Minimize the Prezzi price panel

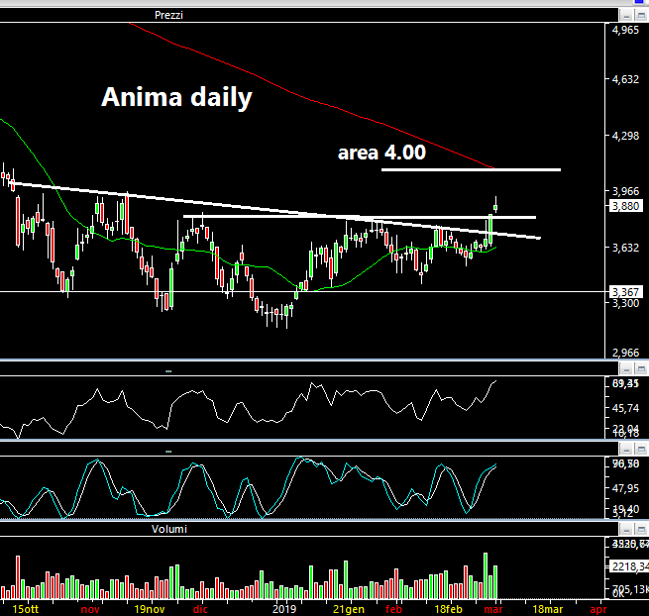tap(626, 16)
